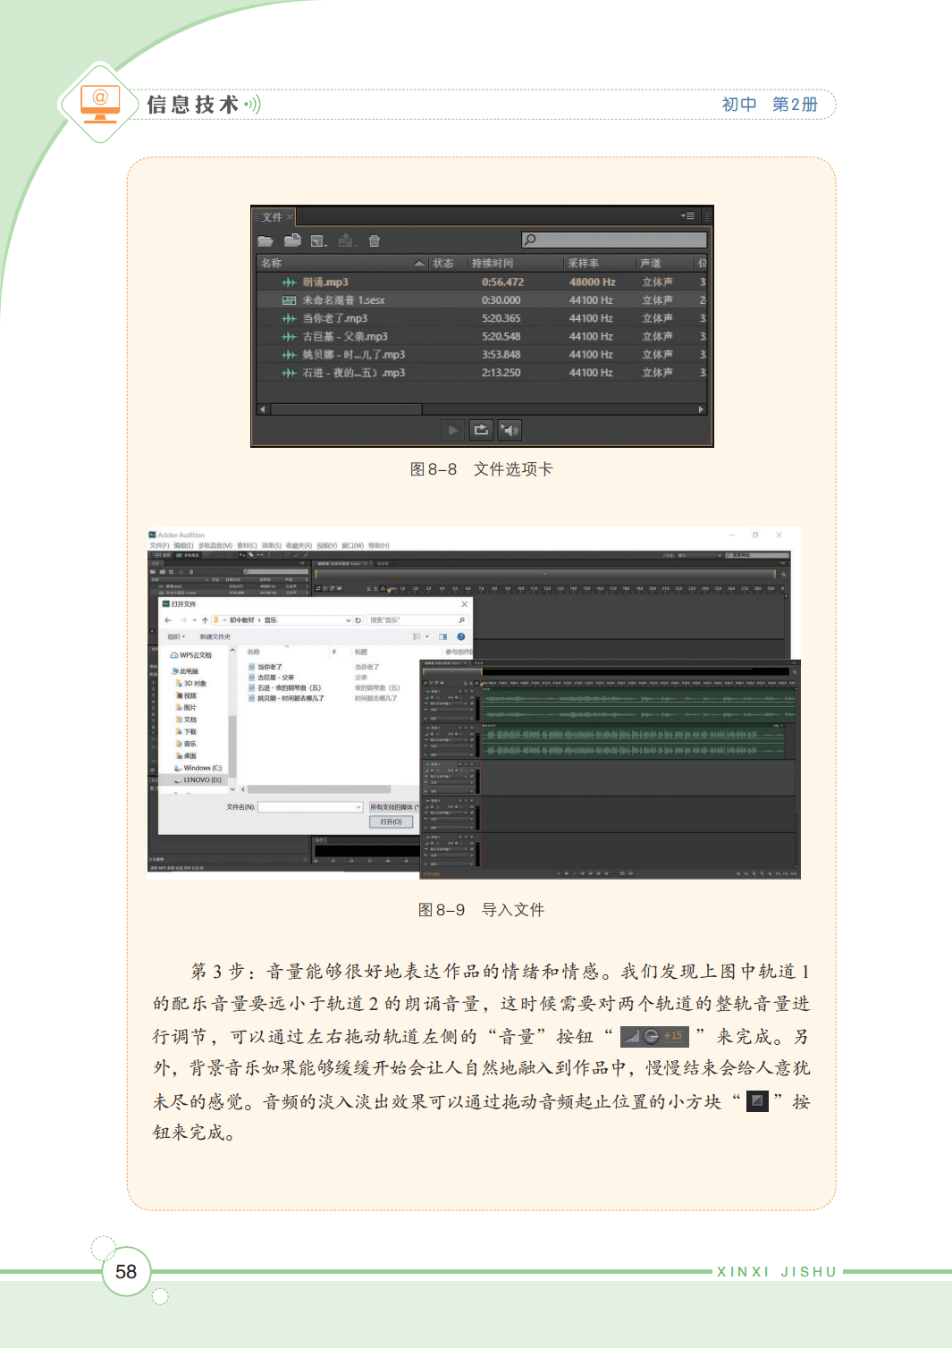Select 未命名混音 1.sesx in large Files panel
952x1348 pixels.
pyautogui.click(x=481, y=300)
